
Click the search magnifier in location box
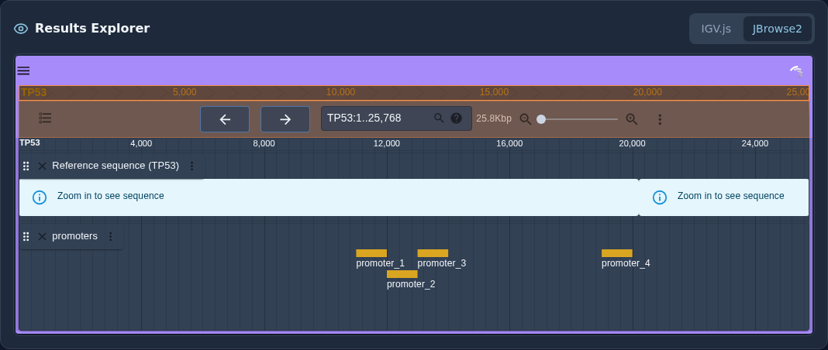(439, 118)
